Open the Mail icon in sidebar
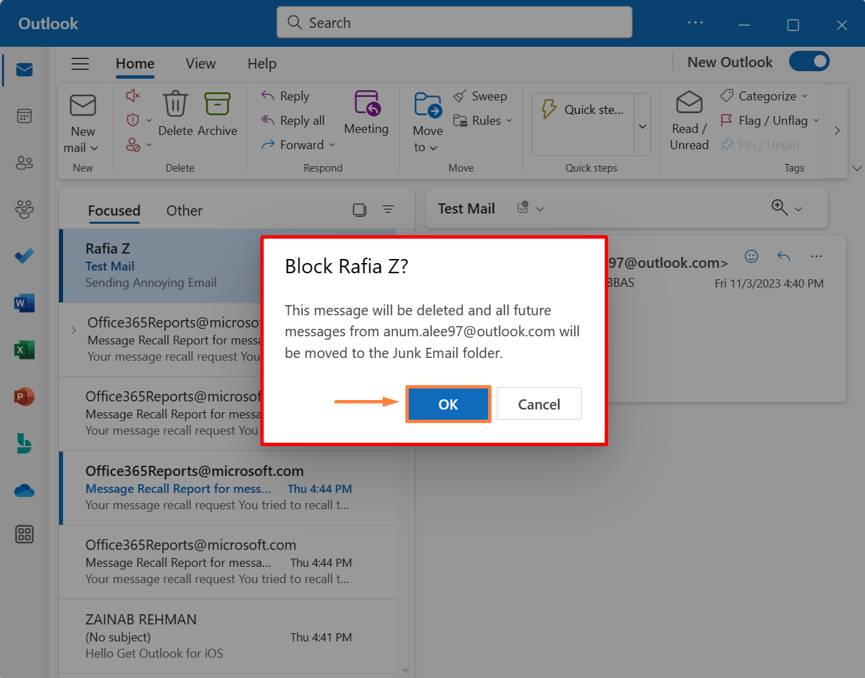This screenshot has width=865, height=678. pos(24,70)
